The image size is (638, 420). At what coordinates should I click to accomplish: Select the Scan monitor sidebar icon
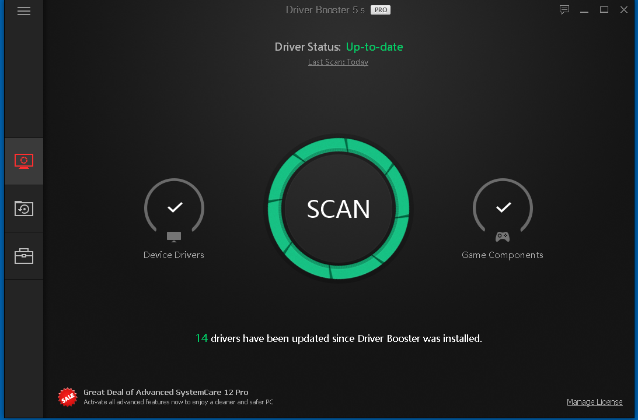pos(23,161)
